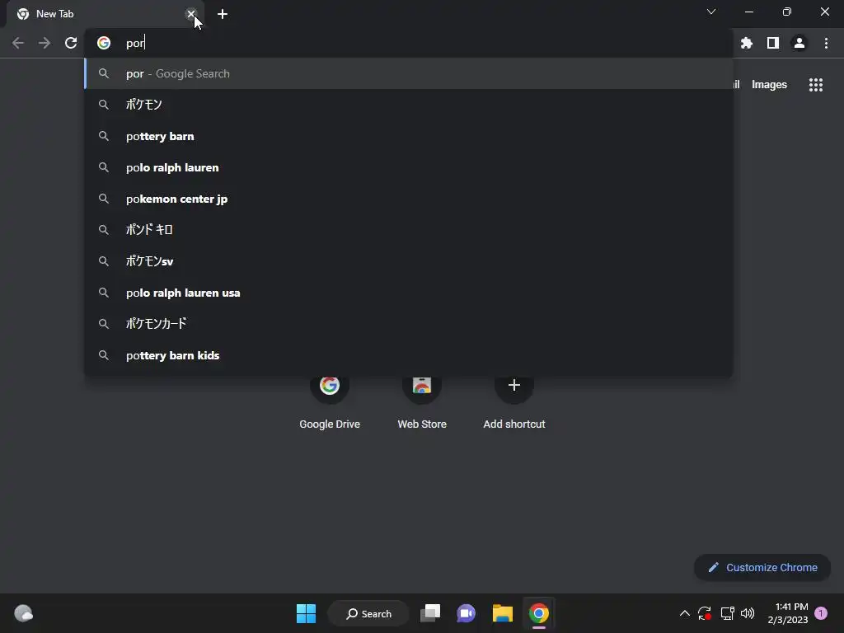844x633 pixels.
Task: Select the 'ポケモンsv' suggestion
Action: pos(409,261)
